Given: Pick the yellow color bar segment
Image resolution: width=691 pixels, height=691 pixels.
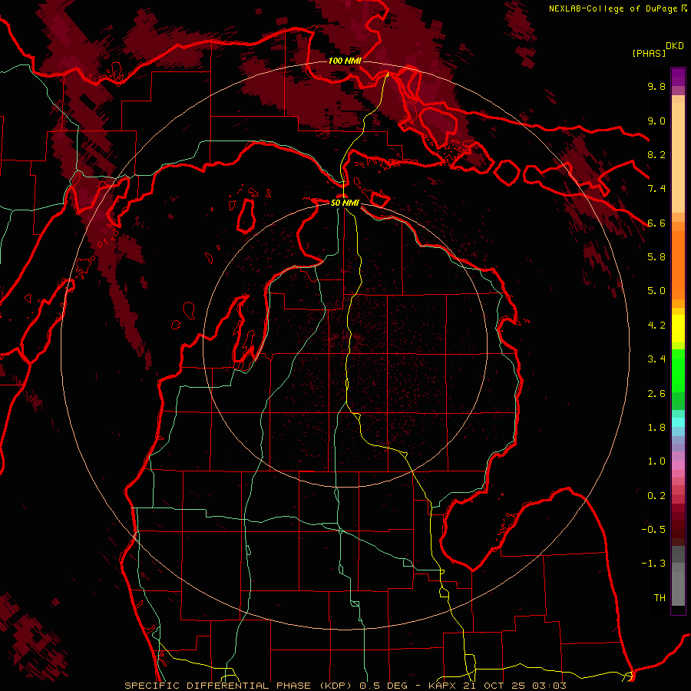Looking at the screenshot, I should tap(678, 329).
